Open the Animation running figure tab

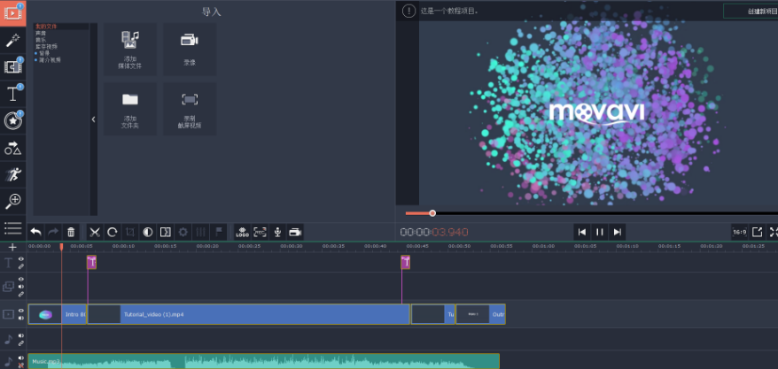[13, 174]
